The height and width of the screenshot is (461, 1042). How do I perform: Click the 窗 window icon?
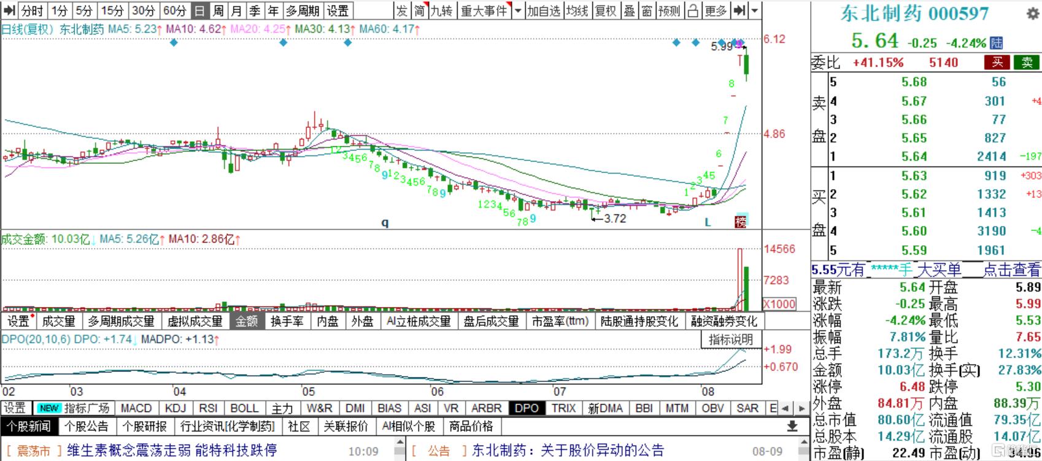[647, 10]
